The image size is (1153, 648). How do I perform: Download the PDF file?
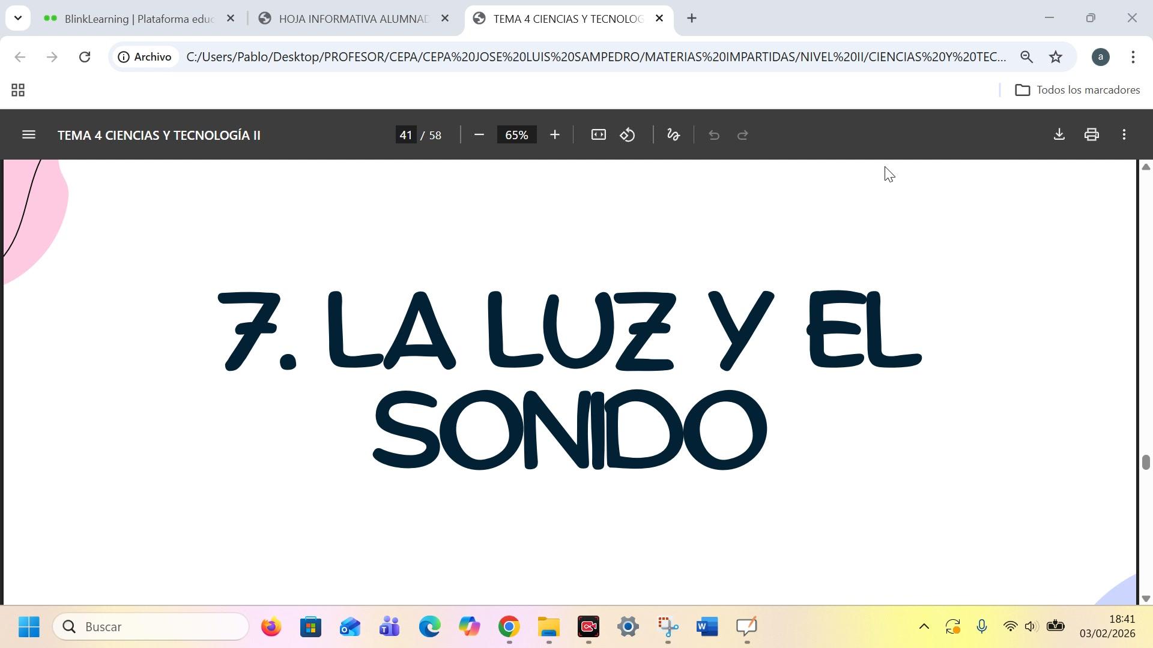click(1059, 135)
